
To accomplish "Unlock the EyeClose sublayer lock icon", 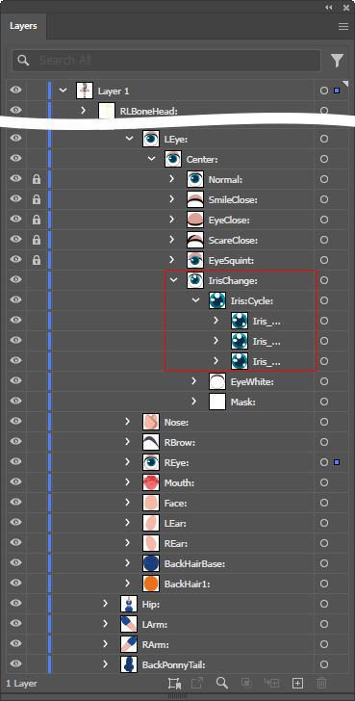I will (x=37, y=220).
